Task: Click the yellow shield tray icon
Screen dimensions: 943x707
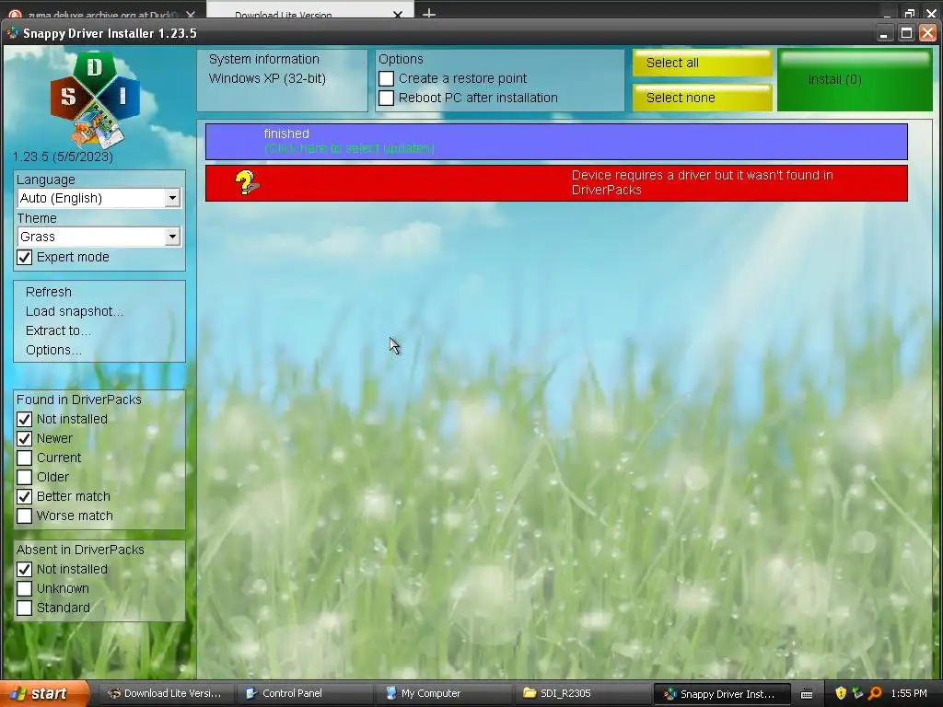Action: (x=841, y=693)
